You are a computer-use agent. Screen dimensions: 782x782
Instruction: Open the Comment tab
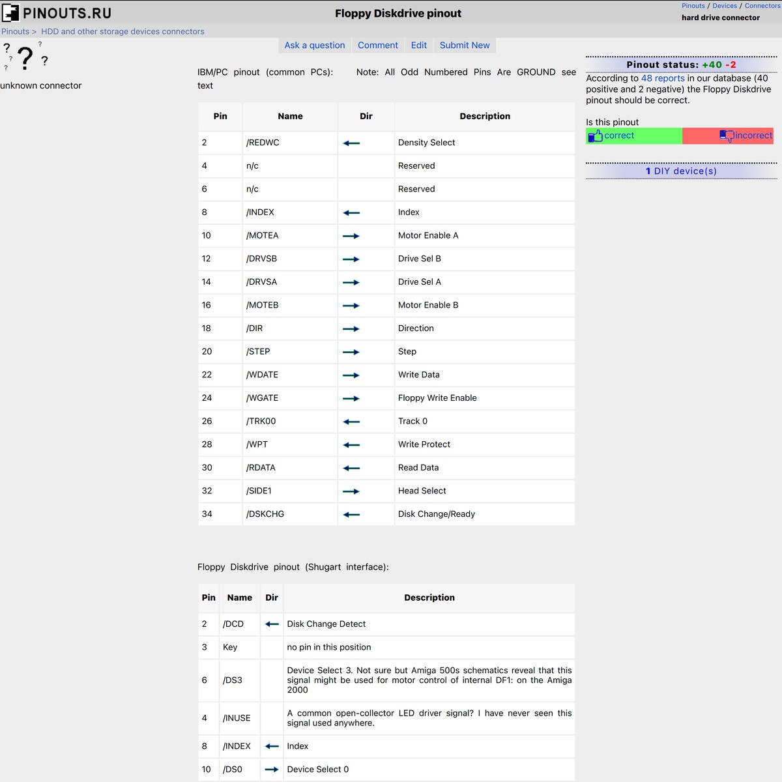[378, 45]
